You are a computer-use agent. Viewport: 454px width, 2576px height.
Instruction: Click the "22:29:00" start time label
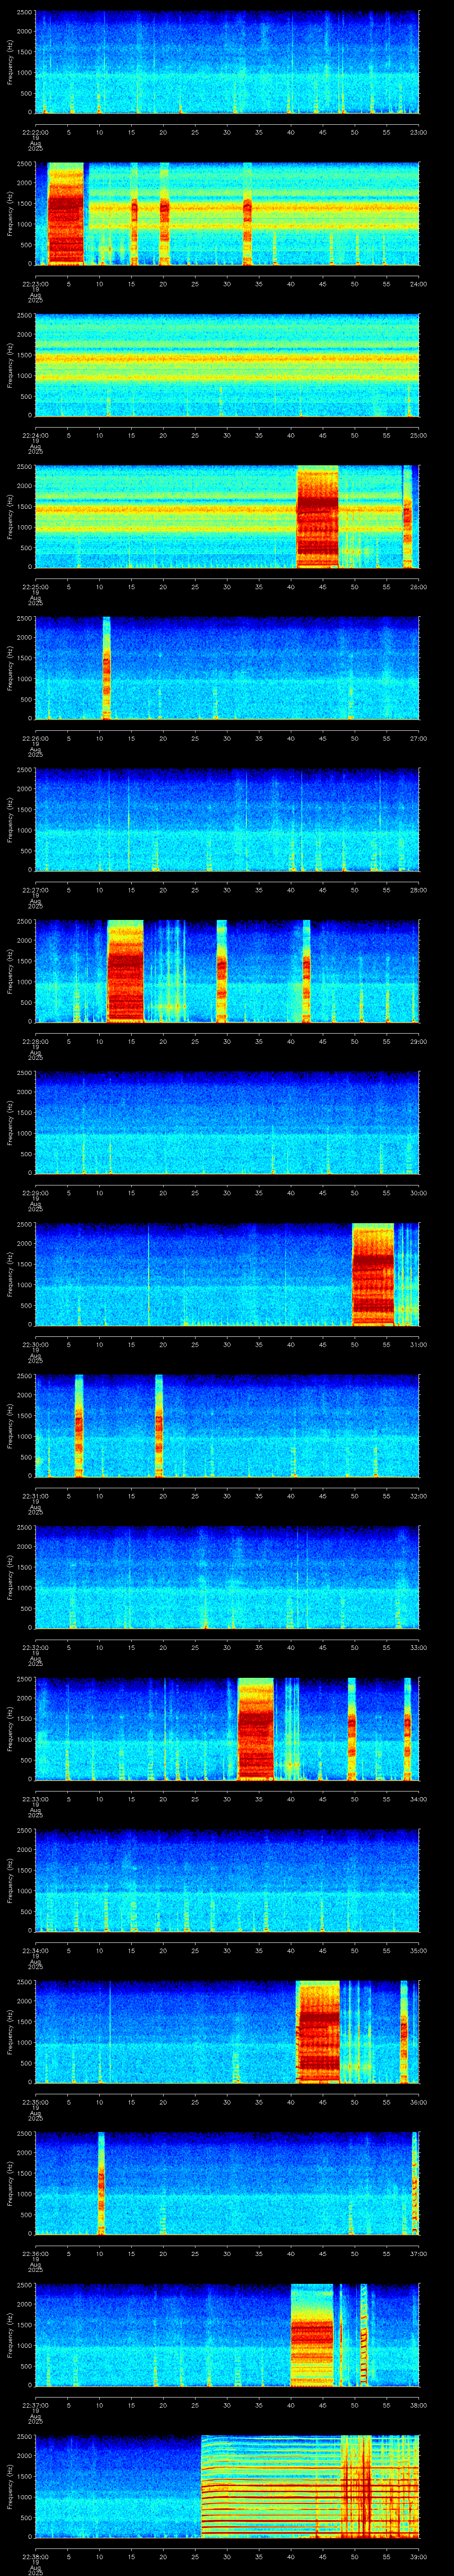(x=35, y=1193)
